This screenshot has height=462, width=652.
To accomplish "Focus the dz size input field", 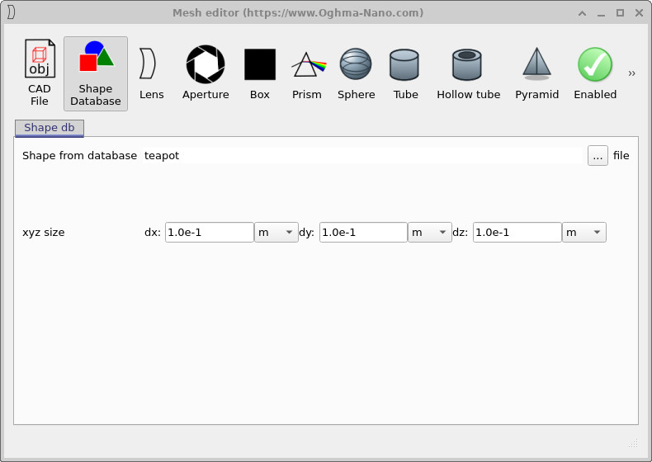I will [517, 233].
